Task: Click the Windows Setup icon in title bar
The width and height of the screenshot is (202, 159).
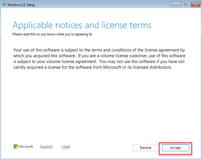Action: tap(4, 5)
